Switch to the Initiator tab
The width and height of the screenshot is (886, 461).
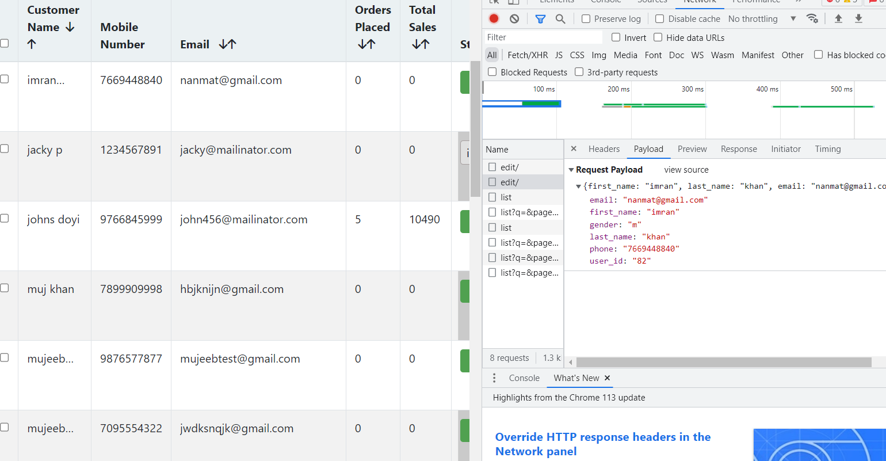point(786,149)
